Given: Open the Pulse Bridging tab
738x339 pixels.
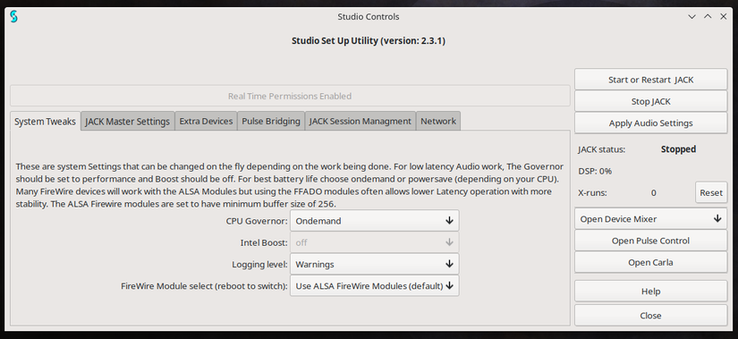Looking at the screenshot, I should click(271, 122).
